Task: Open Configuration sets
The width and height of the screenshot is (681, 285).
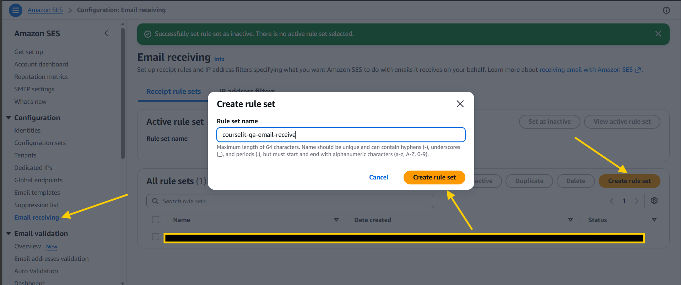Action: (40, 143)
